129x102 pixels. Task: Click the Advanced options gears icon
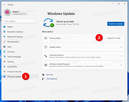click(46, 56)
